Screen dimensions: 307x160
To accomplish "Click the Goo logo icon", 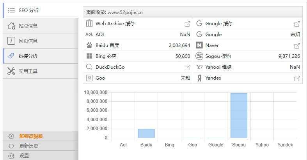I will pos(89,78).
